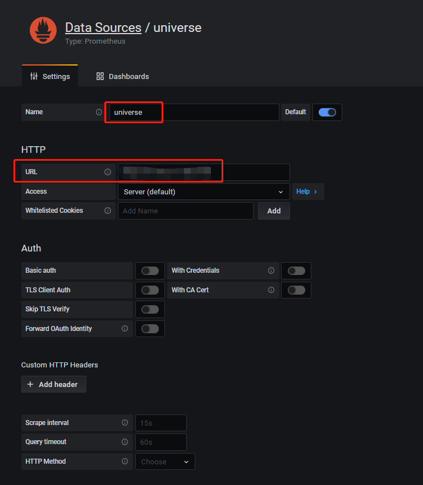Click the Scrape interval info icon
Image resolution: width=423 pixels, height=485 pixels.
click(x=125, y=423)
